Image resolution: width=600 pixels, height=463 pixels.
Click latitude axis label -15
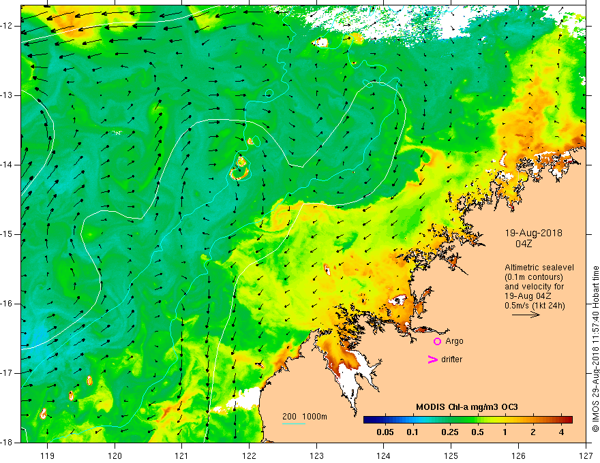click(7, 234)
